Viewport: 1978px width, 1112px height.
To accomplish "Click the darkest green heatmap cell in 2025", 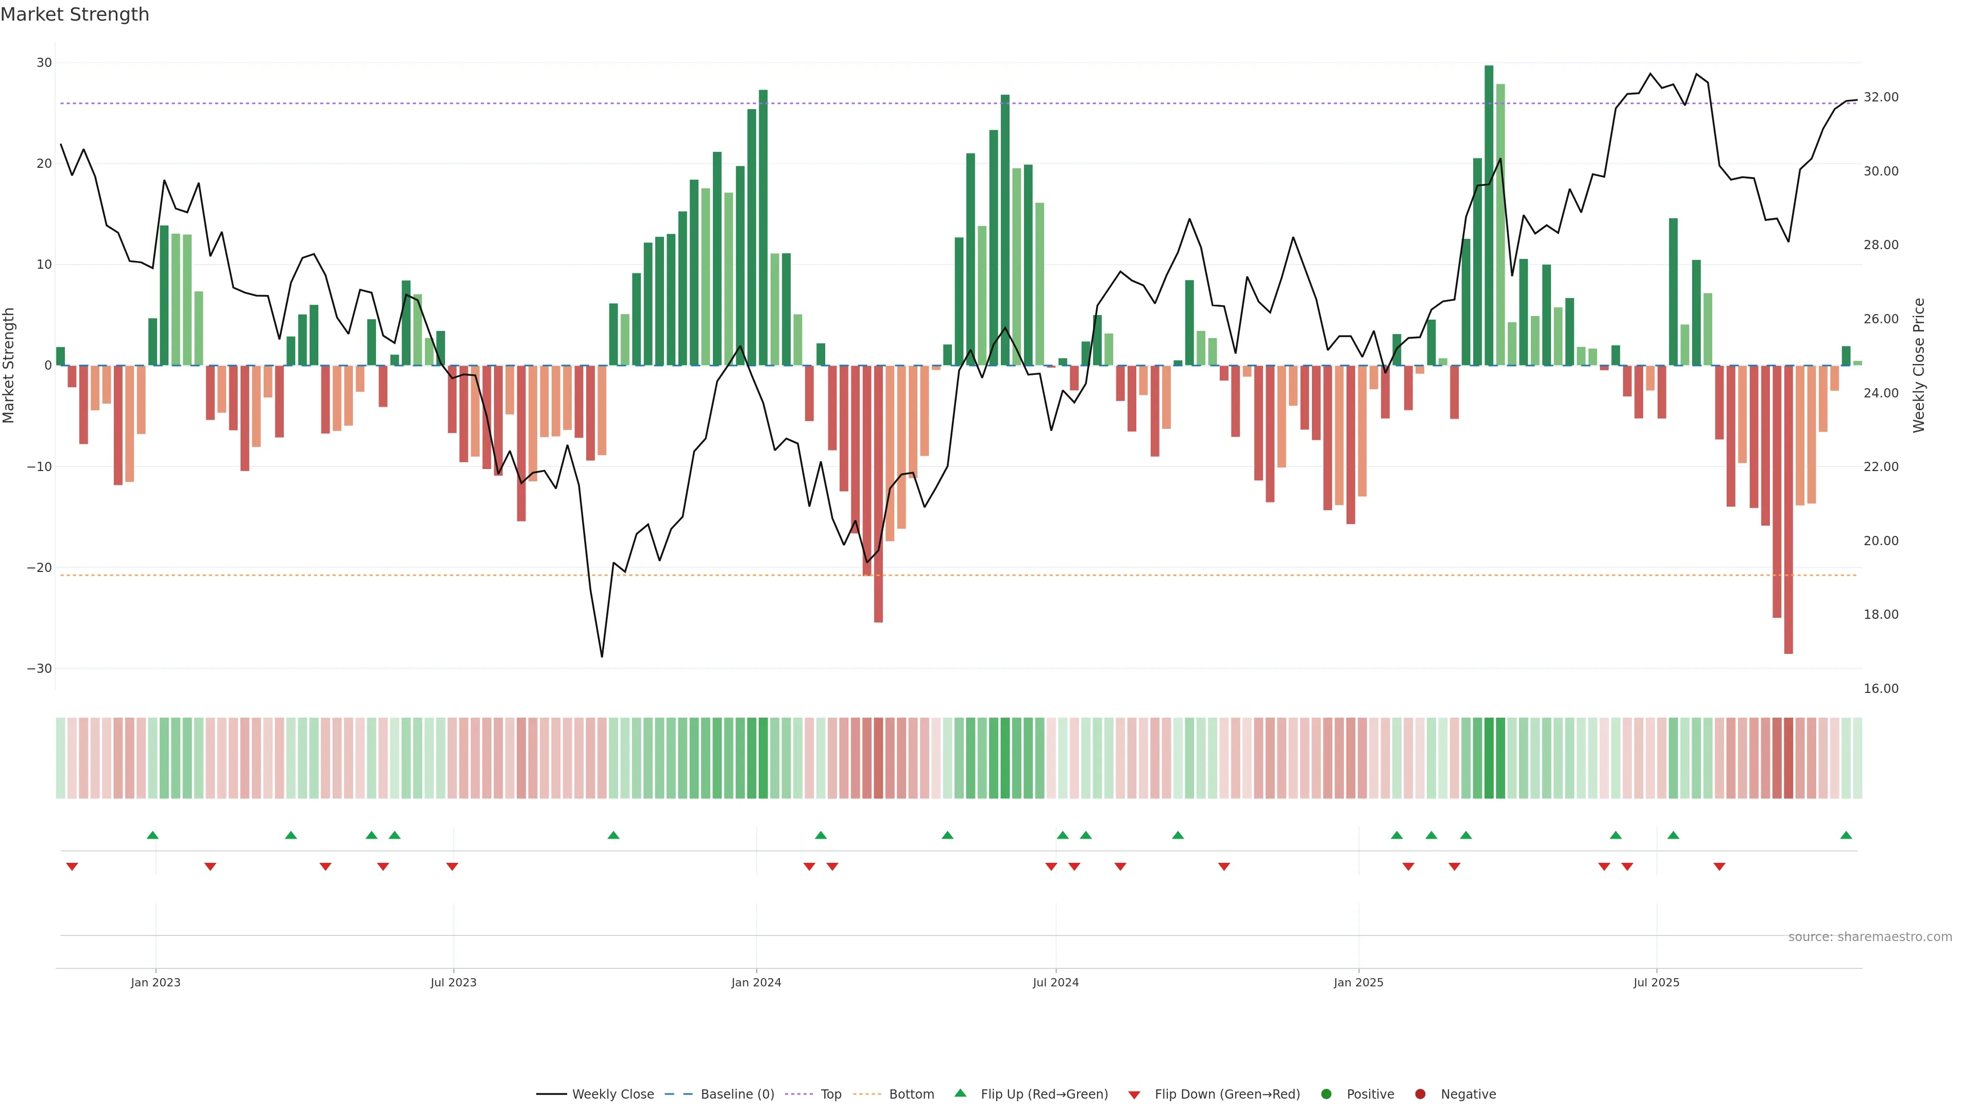I will click(x=1489, y=758).
